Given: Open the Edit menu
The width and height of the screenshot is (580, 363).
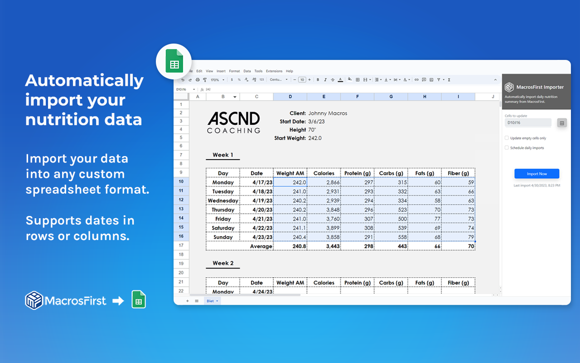Looking at the screenshot, I should click(199, 71).
